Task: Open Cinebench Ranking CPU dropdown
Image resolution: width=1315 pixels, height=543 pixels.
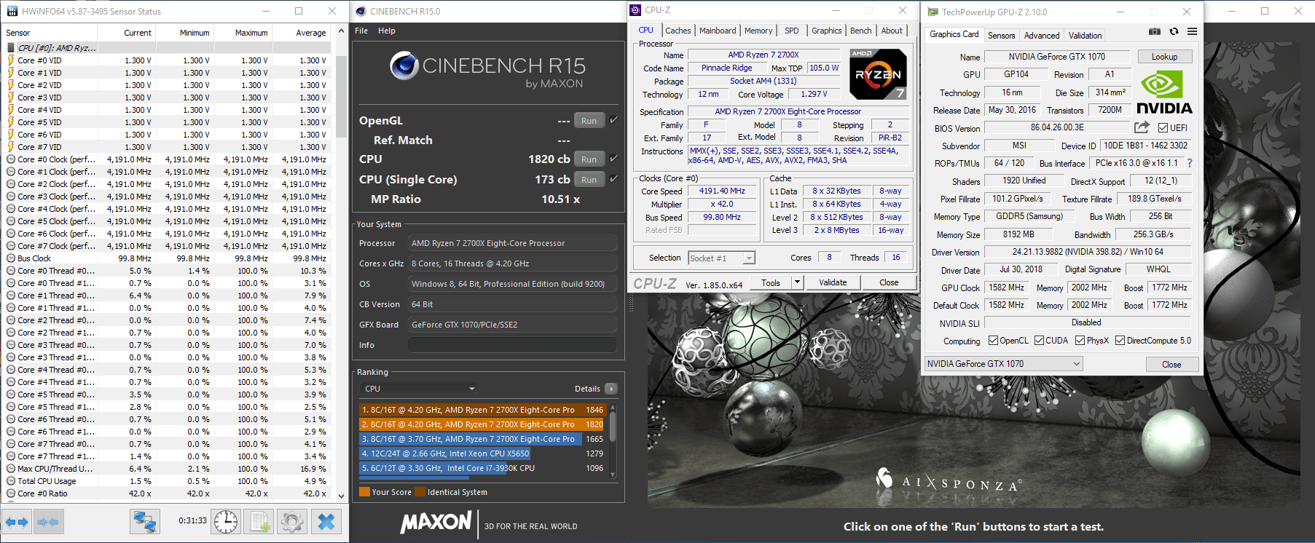Action: 420,389
